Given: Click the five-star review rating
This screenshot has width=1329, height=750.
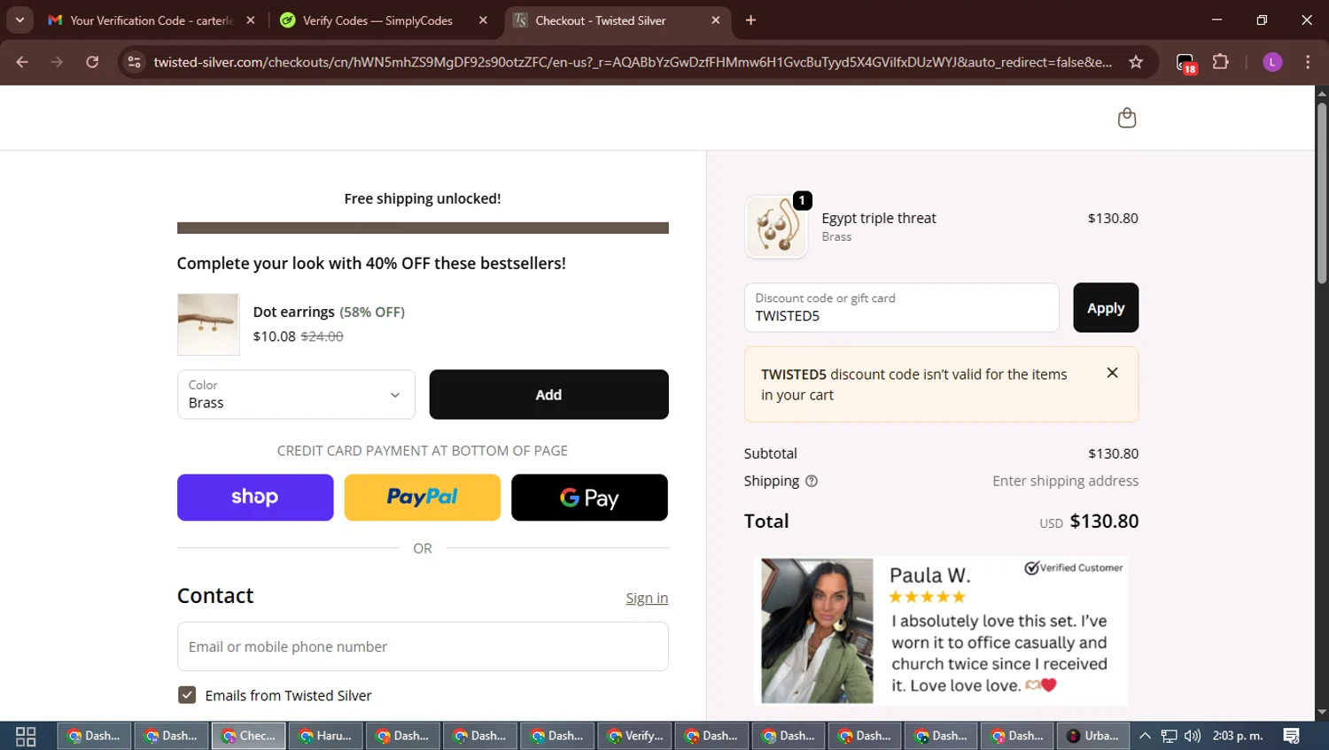Looking at the screenshot, I should point(928,597).
